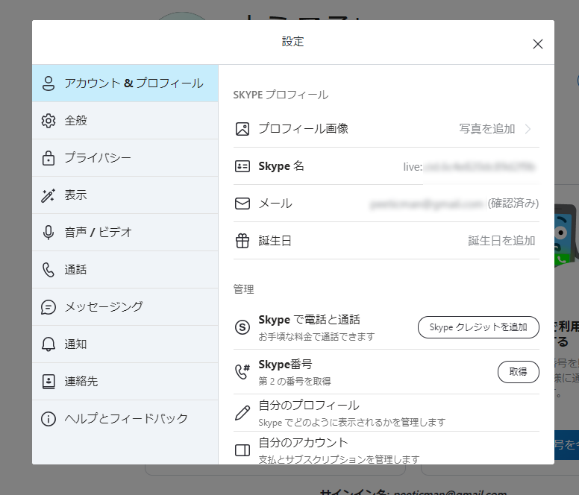Open the 全般 settings tab
Viewport: 579px width, 495px height.
tap(125, 121)
